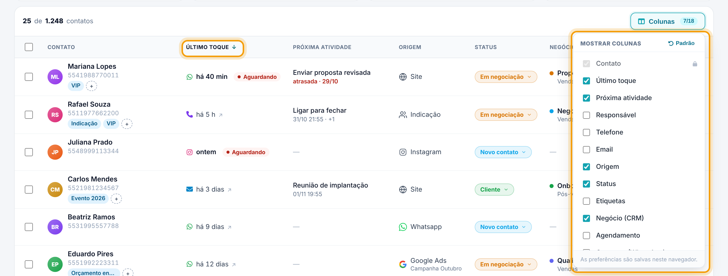Screen dimensions: 728x276
Task: Enable Email column checkbox
Action: (x=586, y=149)
